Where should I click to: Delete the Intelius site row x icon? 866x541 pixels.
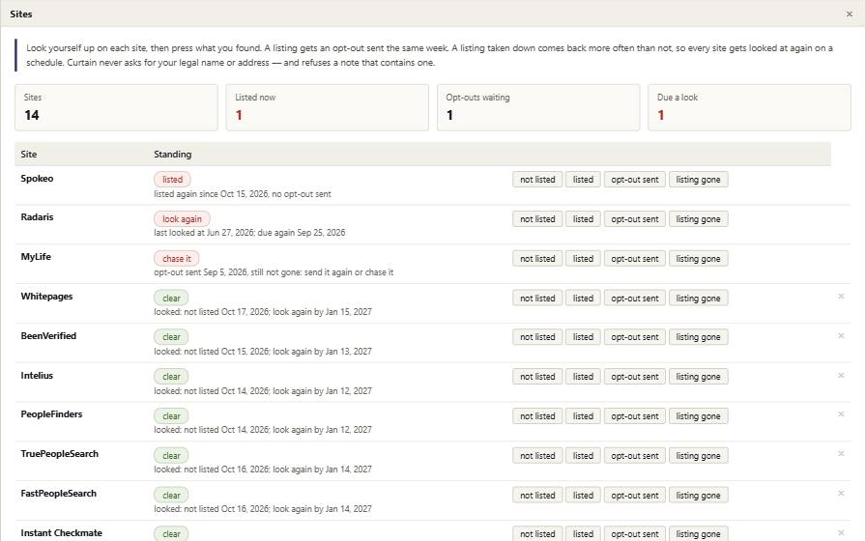click(x=841, y=376)
